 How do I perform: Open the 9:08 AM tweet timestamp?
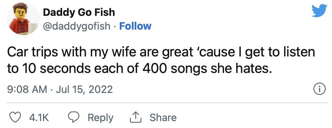[x=27, y=89]
